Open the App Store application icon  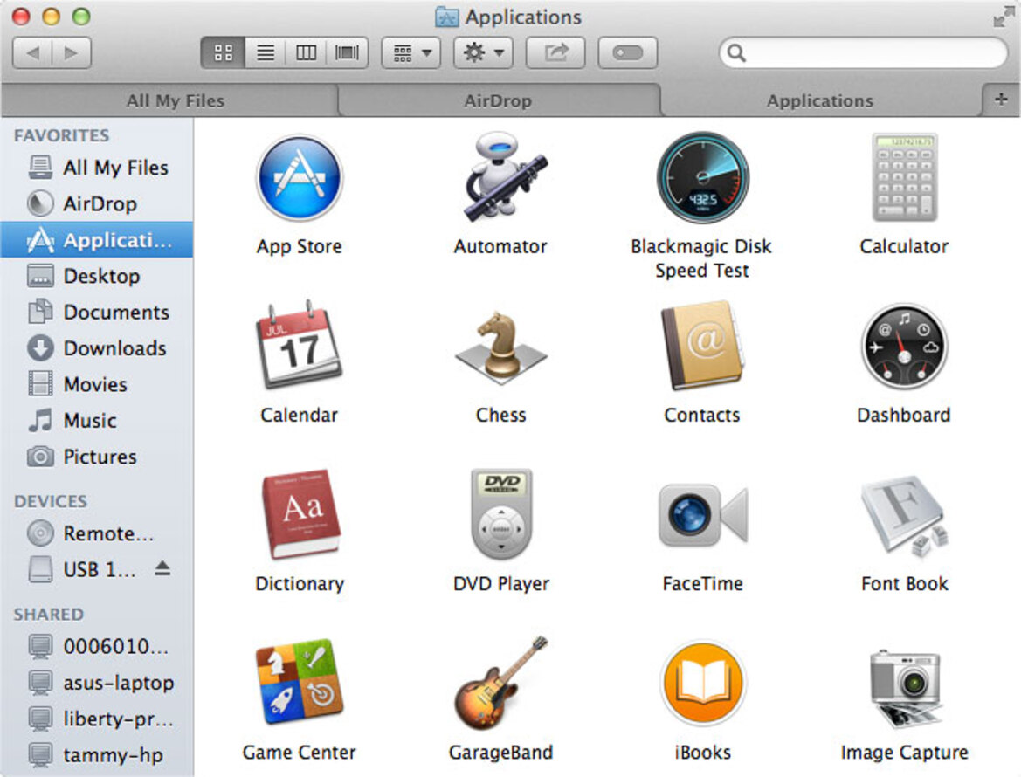pos(300,178)
